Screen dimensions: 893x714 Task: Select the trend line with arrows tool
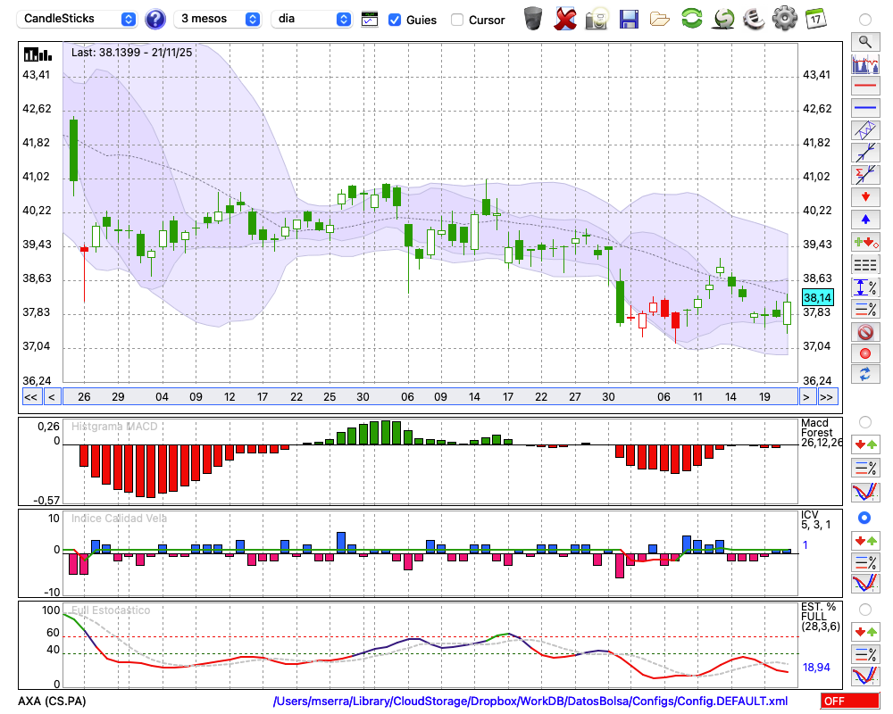click(x=865, y=153)
